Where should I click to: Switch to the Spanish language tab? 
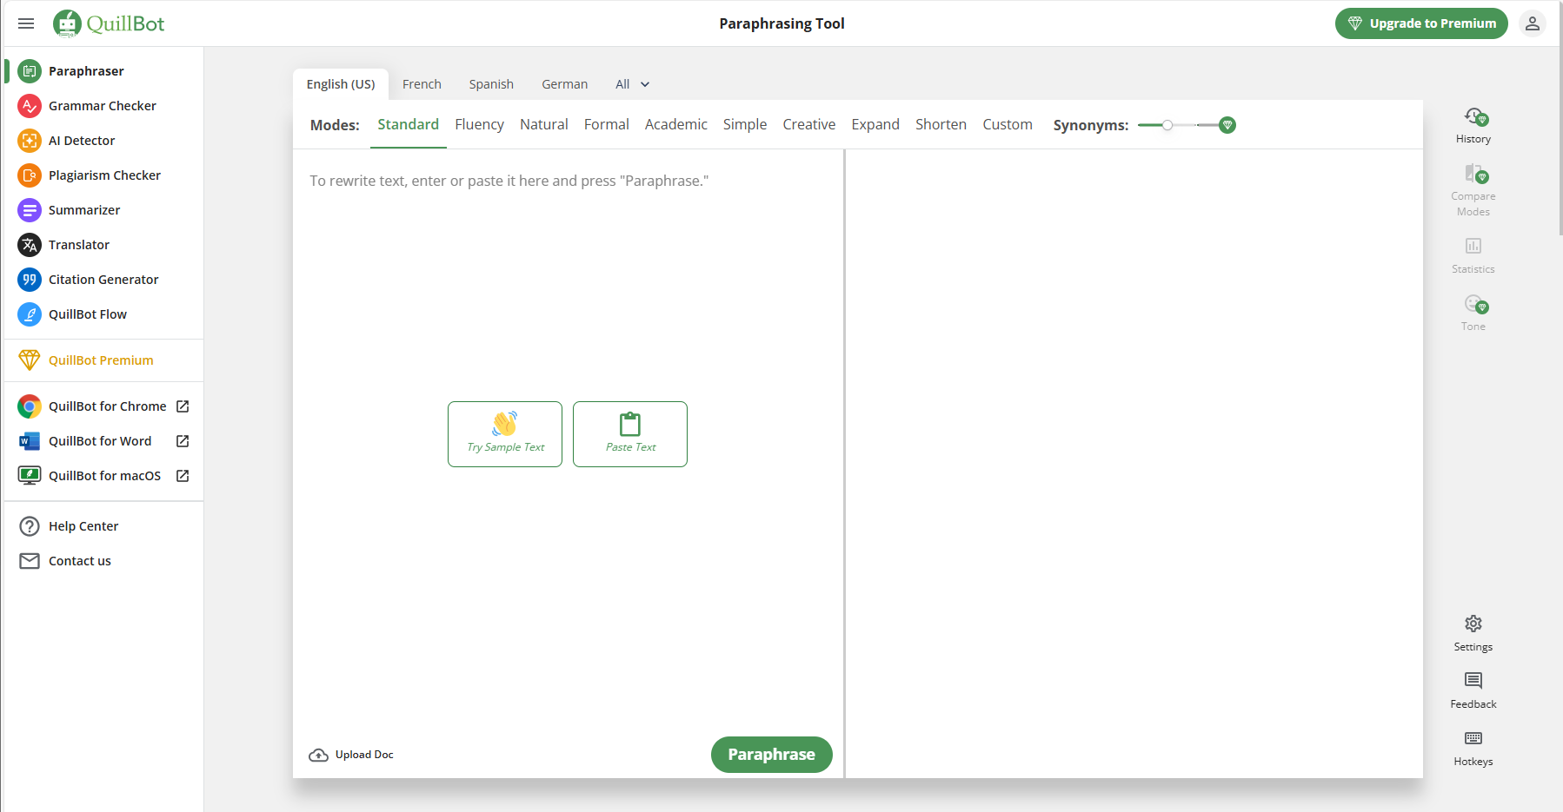[491, 84]
